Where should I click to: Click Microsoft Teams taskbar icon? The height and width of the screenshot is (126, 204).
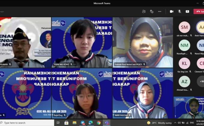[107, 123]
